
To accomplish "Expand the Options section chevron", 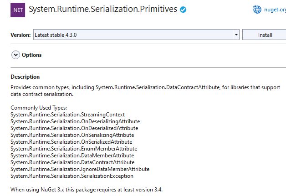I will [x=15, y=55].
